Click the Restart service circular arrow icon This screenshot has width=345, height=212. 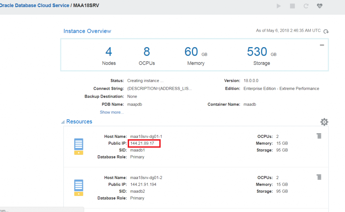[306, 6]
